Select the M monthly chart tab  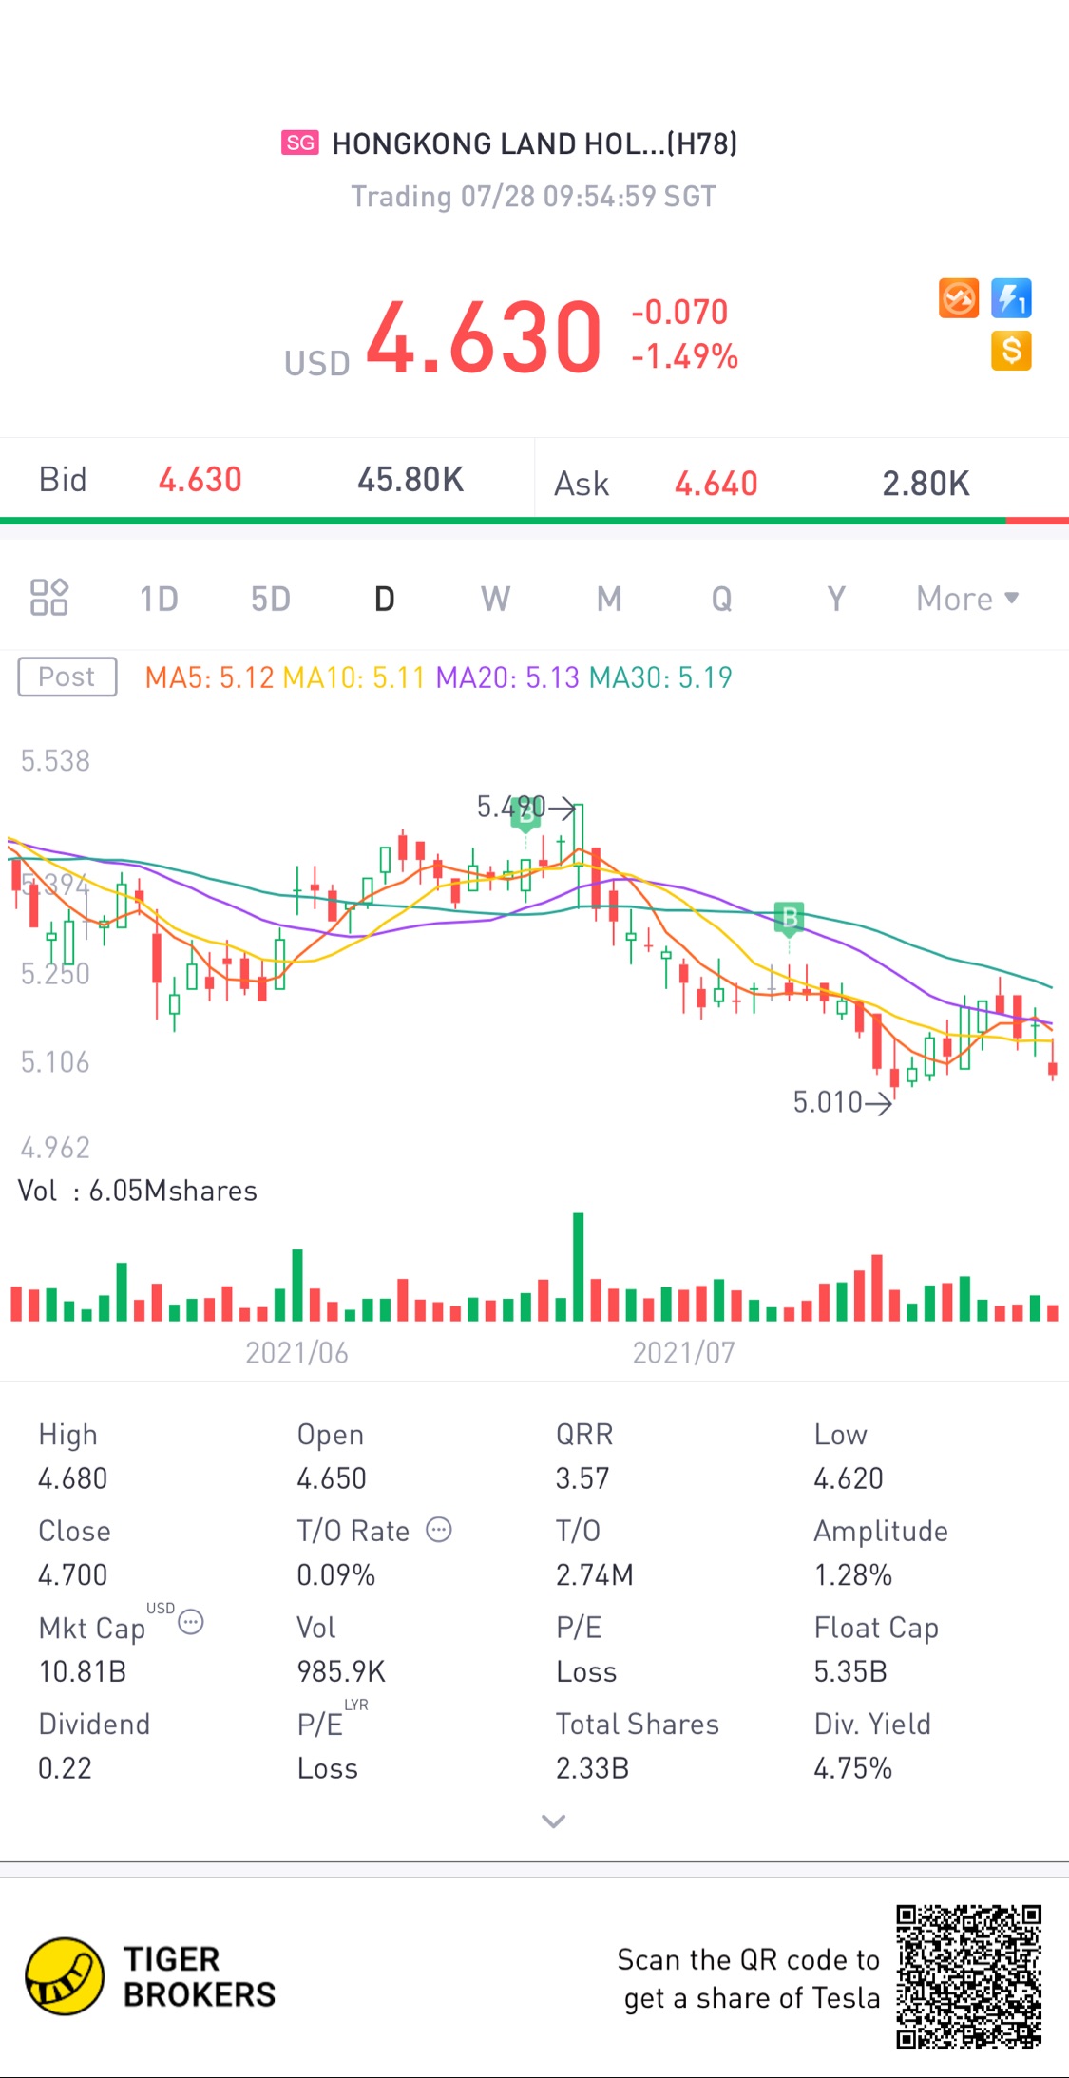609,599
